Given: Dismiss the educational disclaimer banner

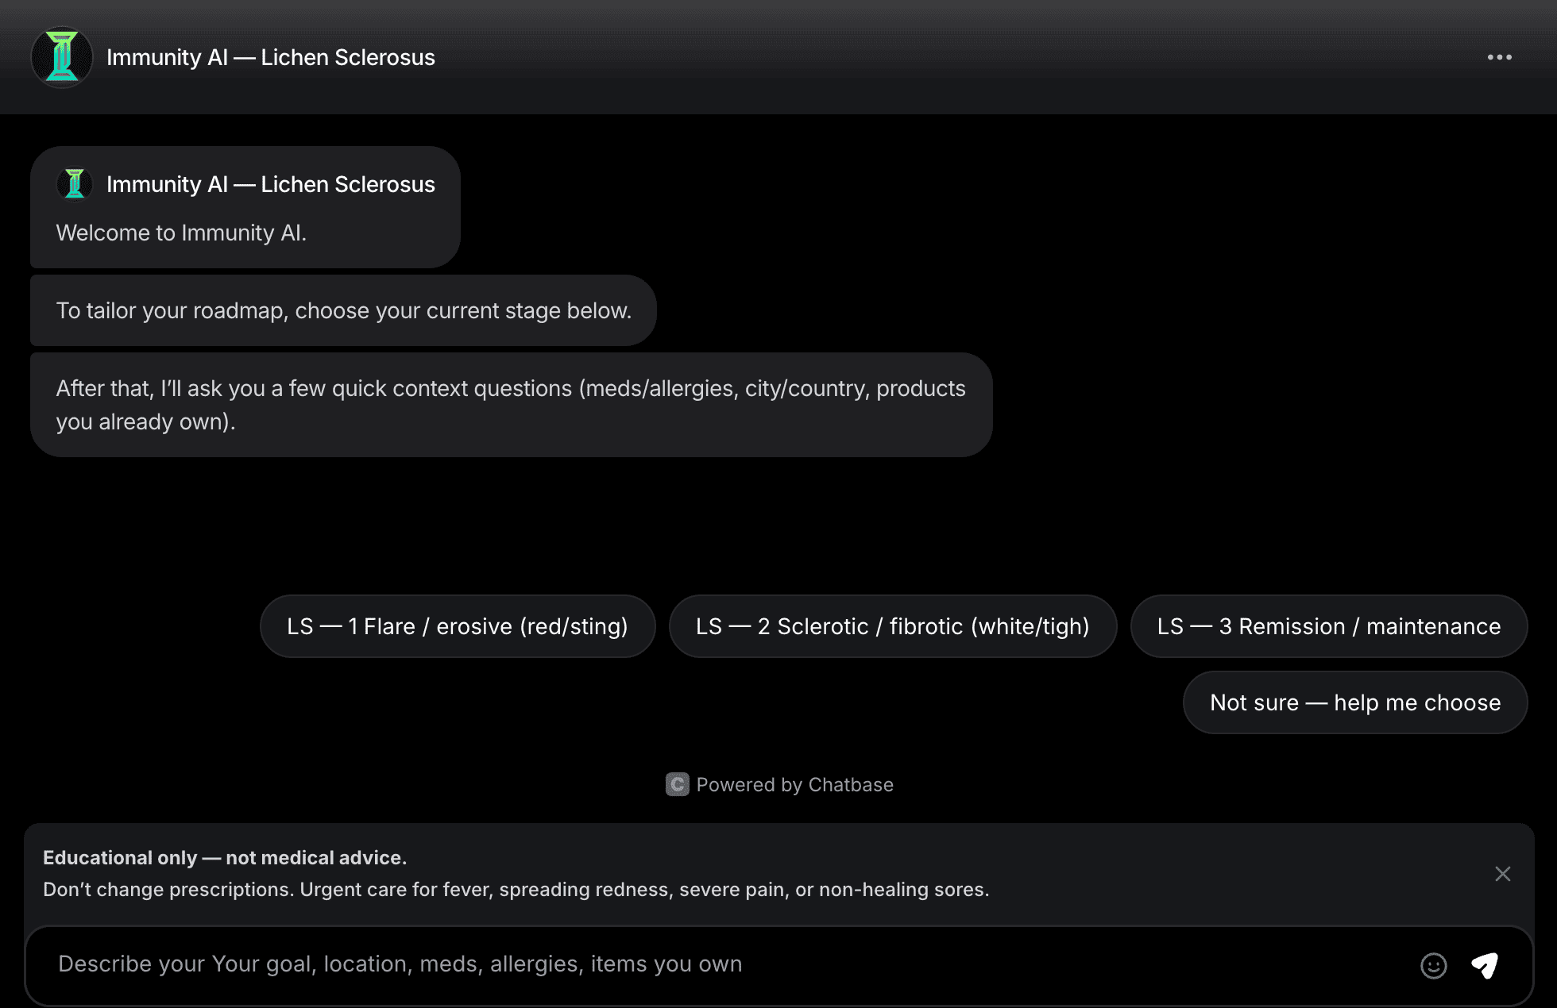Looking at the screenshot, I should point(1502,874).
